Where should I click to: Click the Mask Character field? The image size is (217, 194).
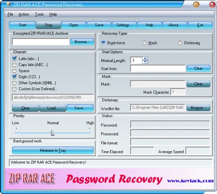178,92
